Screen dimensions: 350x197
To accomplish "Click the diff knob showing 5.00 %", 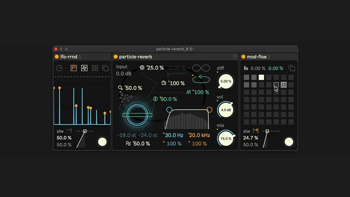I will click(x=226, y=81).
